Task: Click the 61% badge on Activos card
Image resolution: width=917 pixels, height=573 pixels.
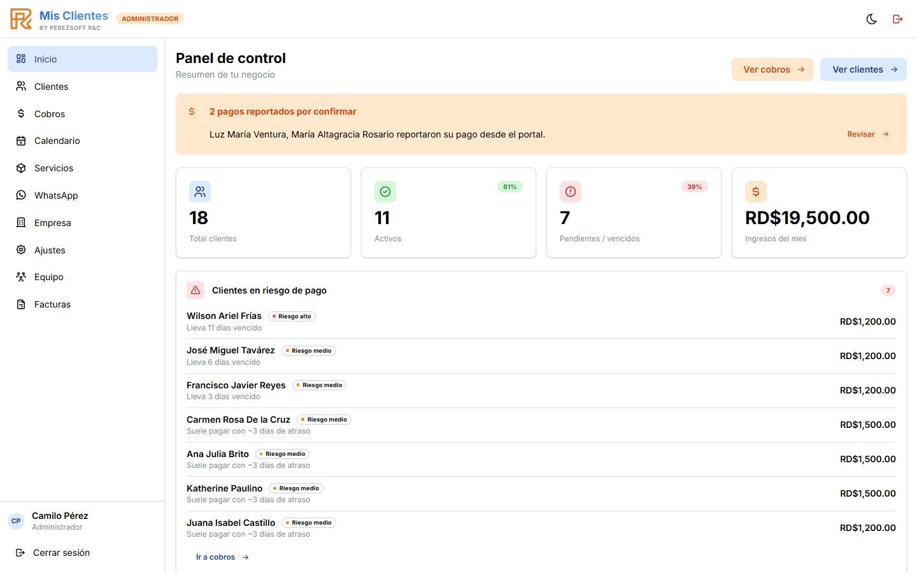Action: pos(510,187)
